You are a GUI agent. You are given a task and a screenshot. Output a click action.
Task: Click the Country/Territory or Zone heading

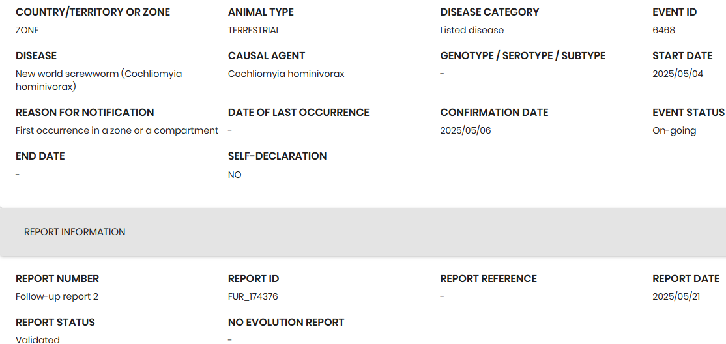pos(93,12)
